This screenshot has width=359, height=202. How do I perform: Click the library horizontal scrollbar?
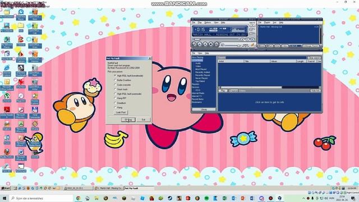pos(269,88)
